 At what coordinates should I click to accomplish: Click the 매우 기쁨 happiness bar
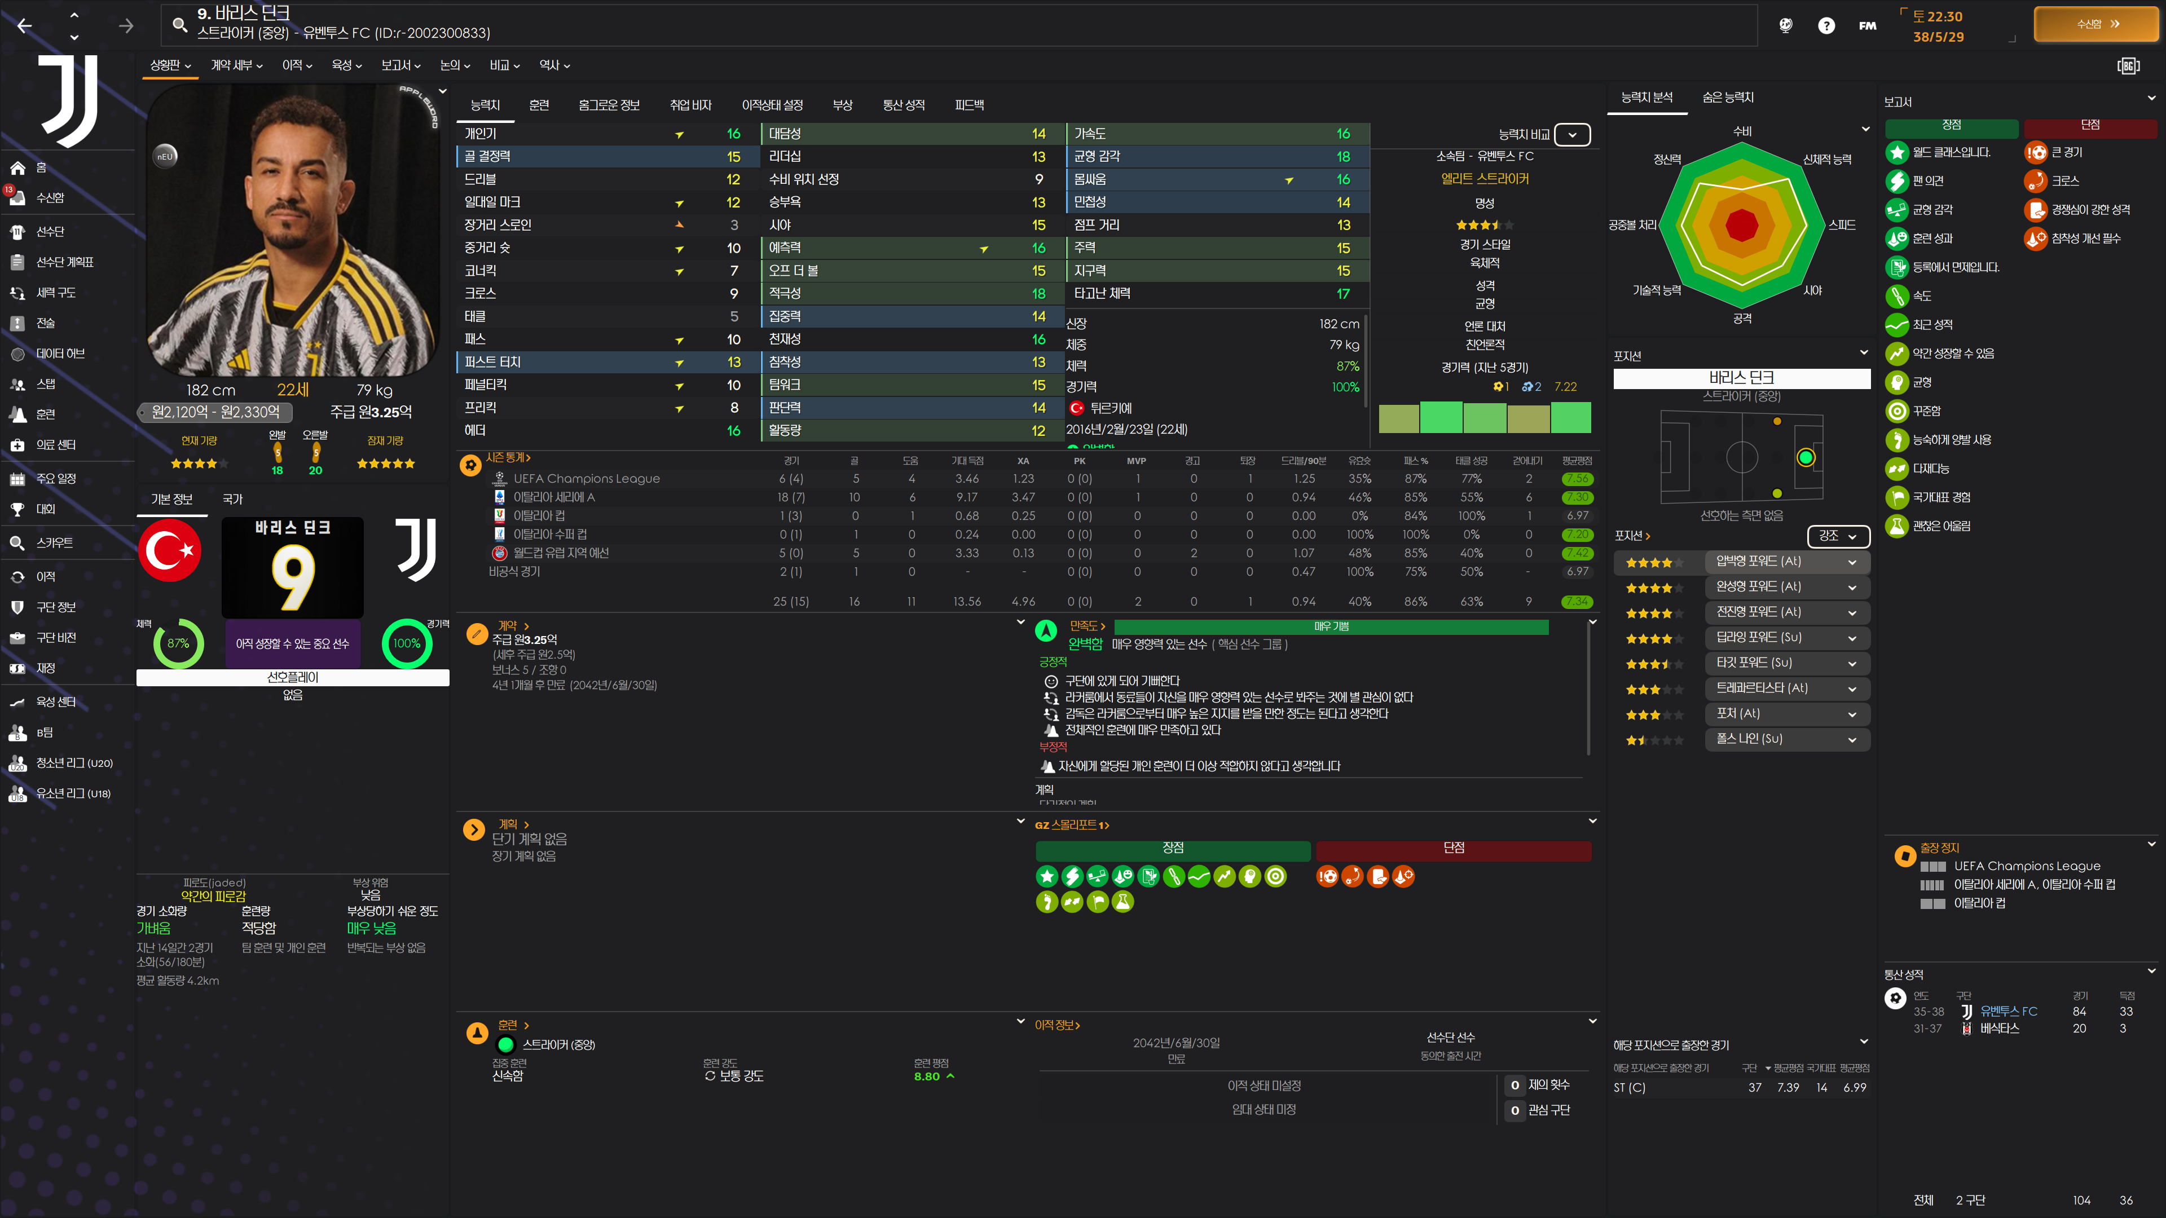tap(1331, 627)
